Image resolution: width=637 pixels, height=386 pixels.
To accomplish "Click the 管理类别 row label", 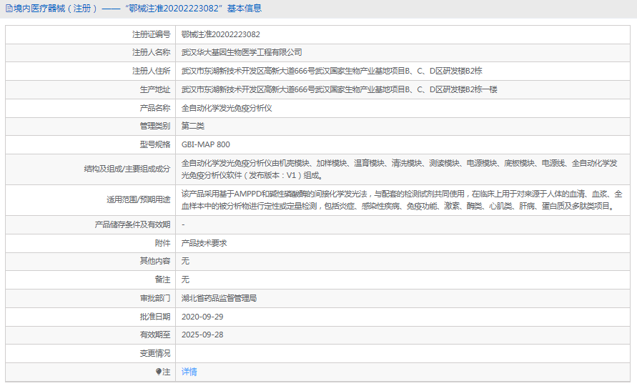I will [155, 126].
